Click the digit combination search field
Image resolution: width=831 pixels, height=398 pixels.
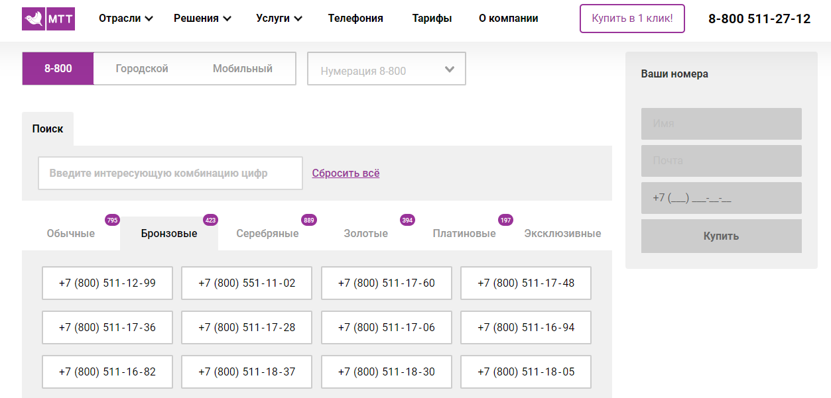click(x=170, y=174)
